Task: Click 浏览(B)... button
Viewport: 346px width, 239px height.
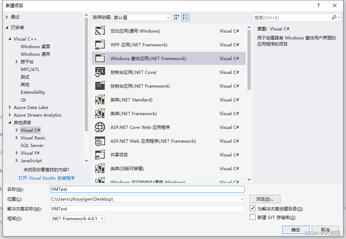Action: click(x=265, y=199)
